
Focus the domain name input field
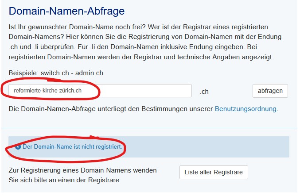[x=100, y=91]
